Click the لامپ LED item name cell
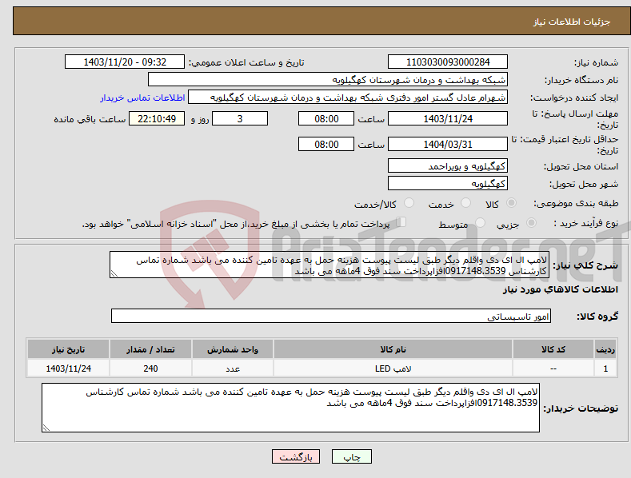Screen dimensions: 631x478 tap(393, 368)
